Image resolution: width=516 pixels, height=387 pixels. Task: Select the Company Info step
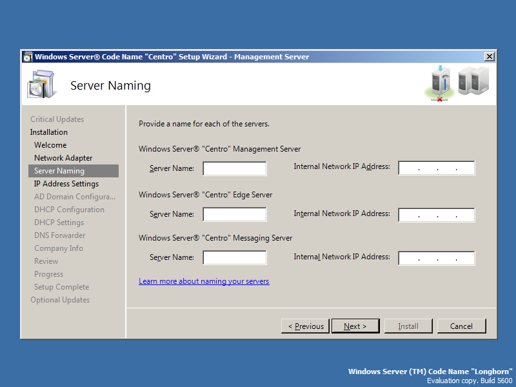tap(59, 248)
